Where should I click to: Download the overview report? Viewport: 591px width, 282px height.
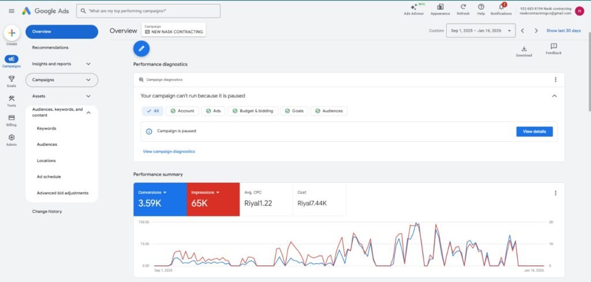(x=523, y=49)
